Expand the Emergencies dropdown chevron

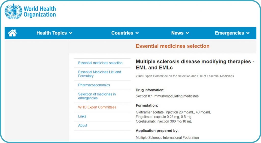click(x=248, y=33)
